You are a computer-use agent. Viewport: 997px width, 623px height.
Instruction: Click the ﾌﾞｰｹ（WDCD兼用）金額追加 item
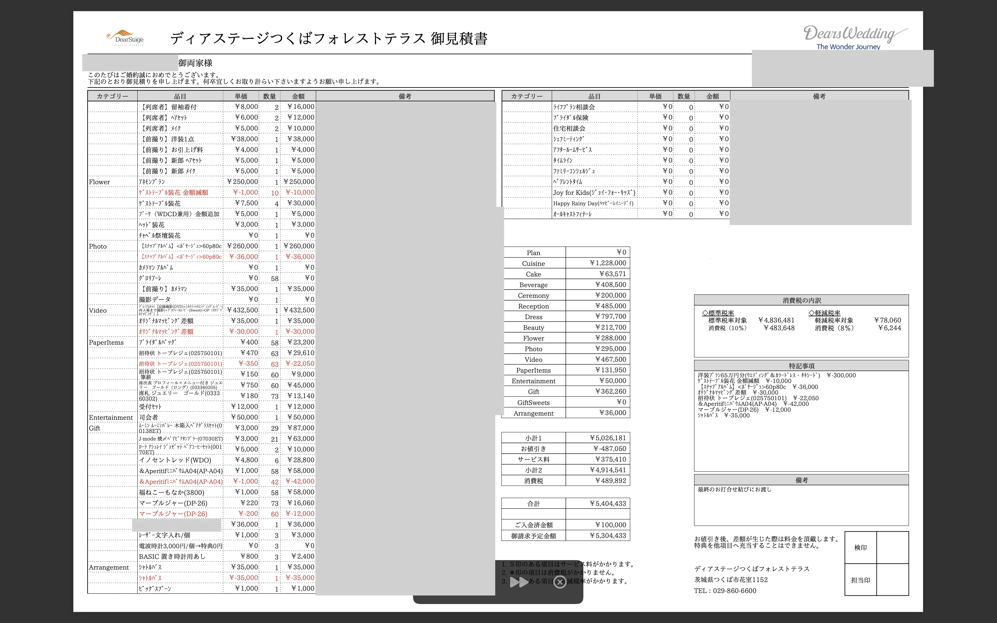[x=179, y=214]
